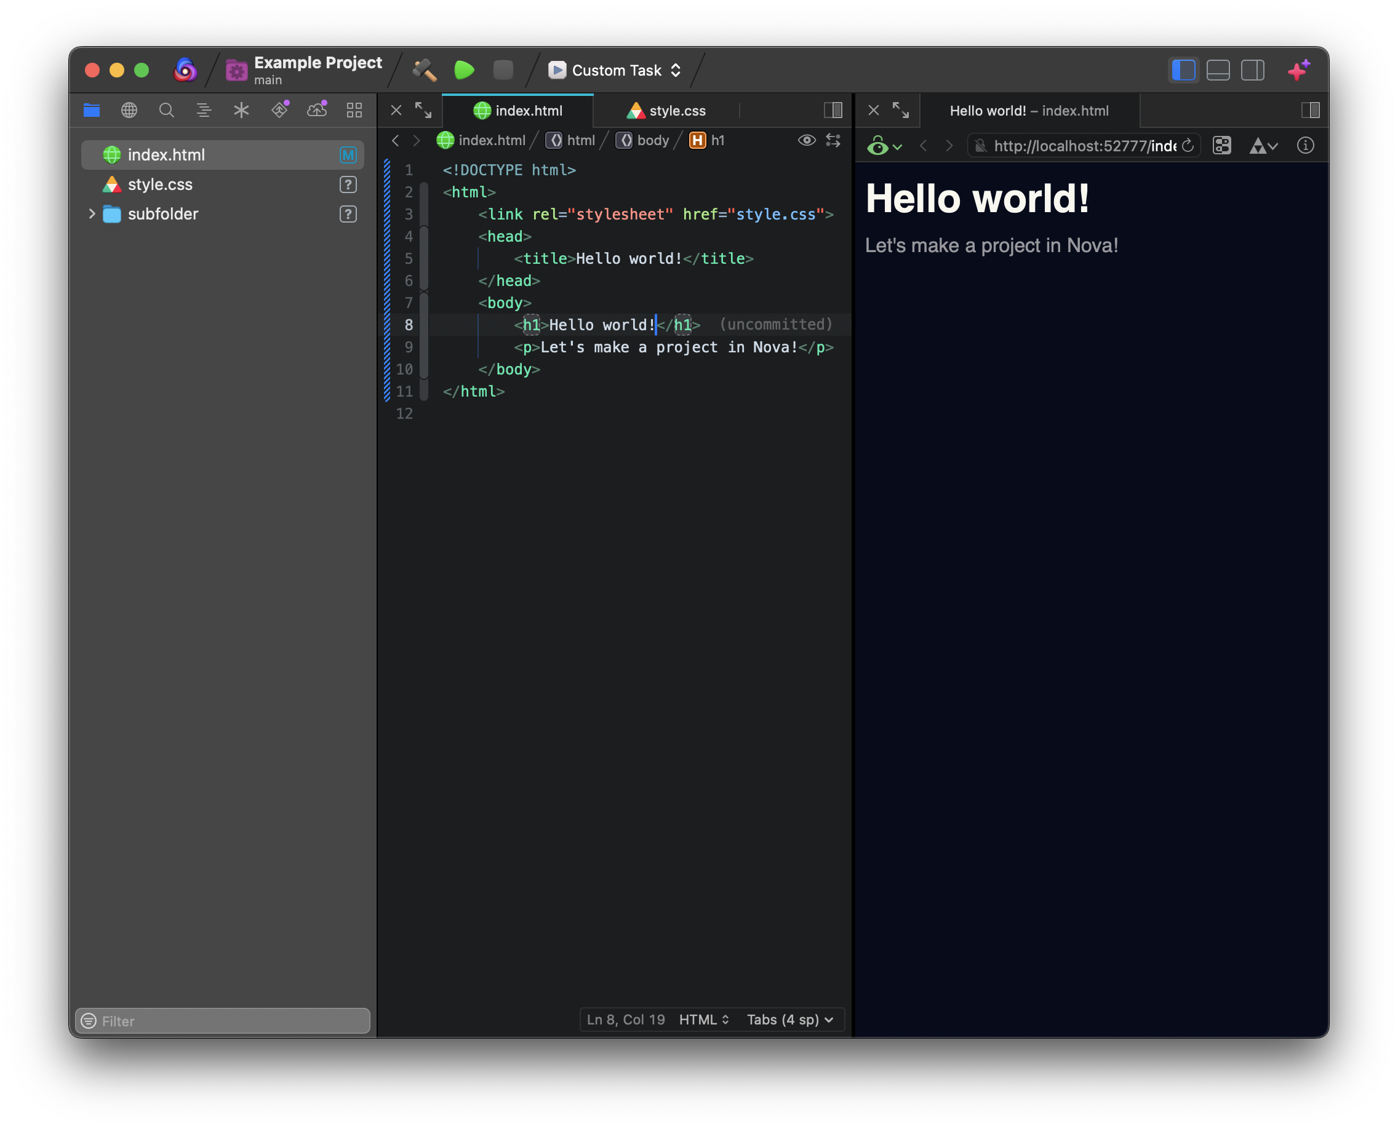This screenshot has width=1398, height=1129.
Task: Reload the preview page
Action: 1188,146
